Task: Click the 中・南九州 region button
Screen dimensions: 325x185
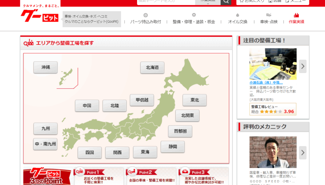Action: (45, 144)
